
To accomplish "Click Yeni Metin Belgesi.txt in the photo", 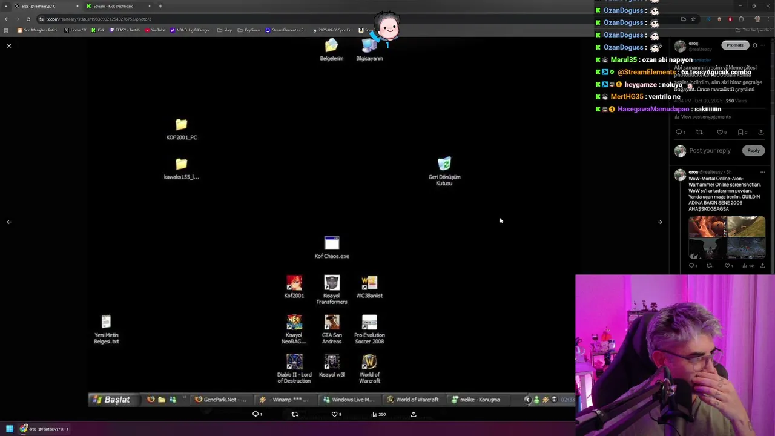I will 107,329.
